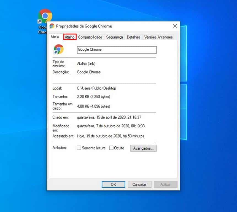Image resolution: width=237 pixels, height=212 pixels.
Task: Close the Propriedades dialog with X
Action: click(175, 26)
